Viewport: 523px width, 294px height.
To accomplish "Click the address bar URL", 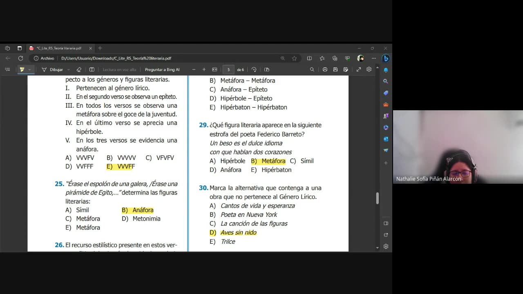I will 116,58.
